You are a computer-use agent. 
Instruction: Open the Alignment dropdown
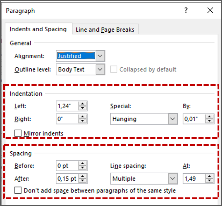click(100, 56)
